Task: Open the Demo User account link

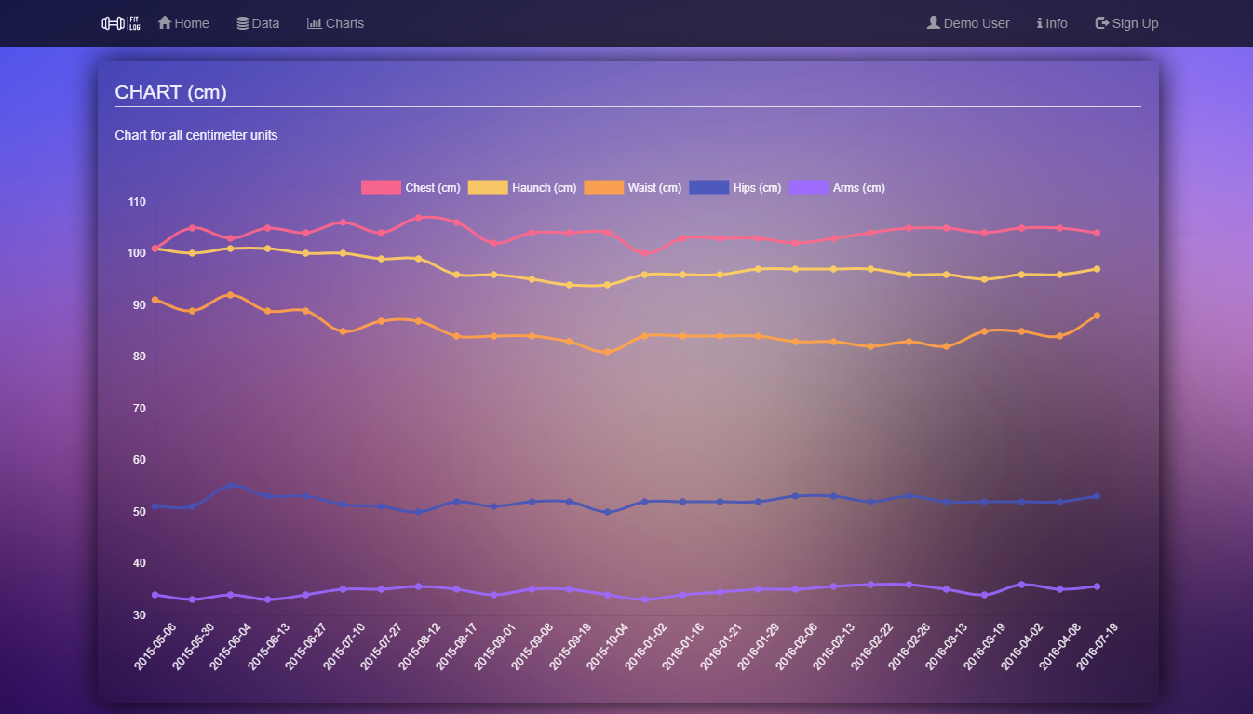Action: [968, 22]
